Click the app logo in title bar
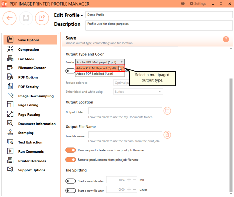 pos(4,4)
